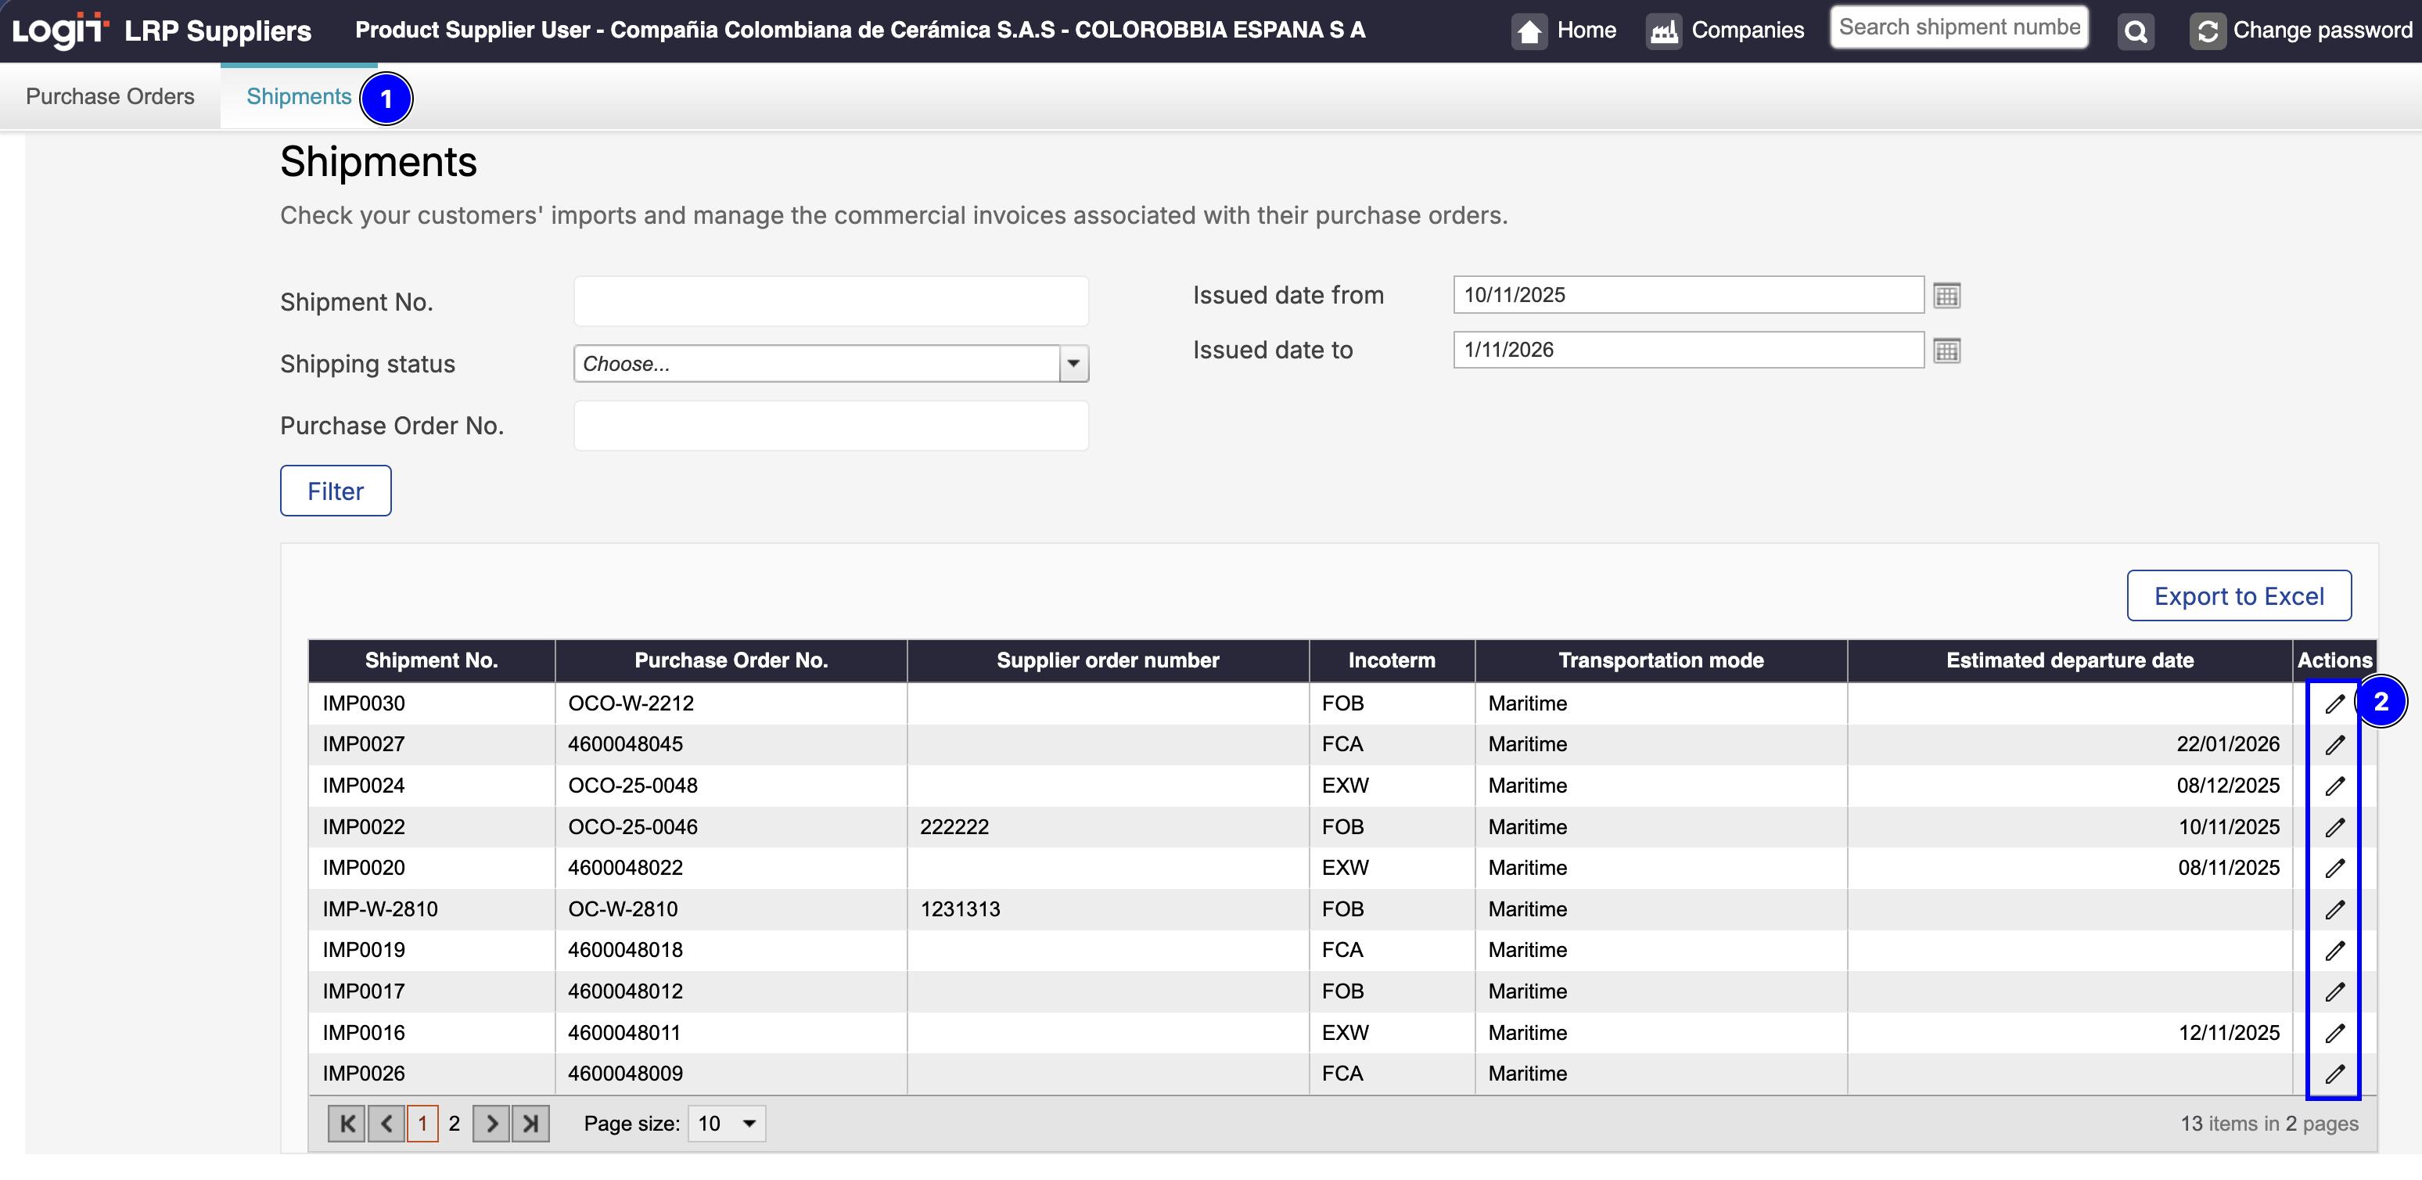Click the edit pencil for shipment IMP0030
Viewport: 2422px width, 1180px height.
pyautogui.click(x=2334, y=703)
